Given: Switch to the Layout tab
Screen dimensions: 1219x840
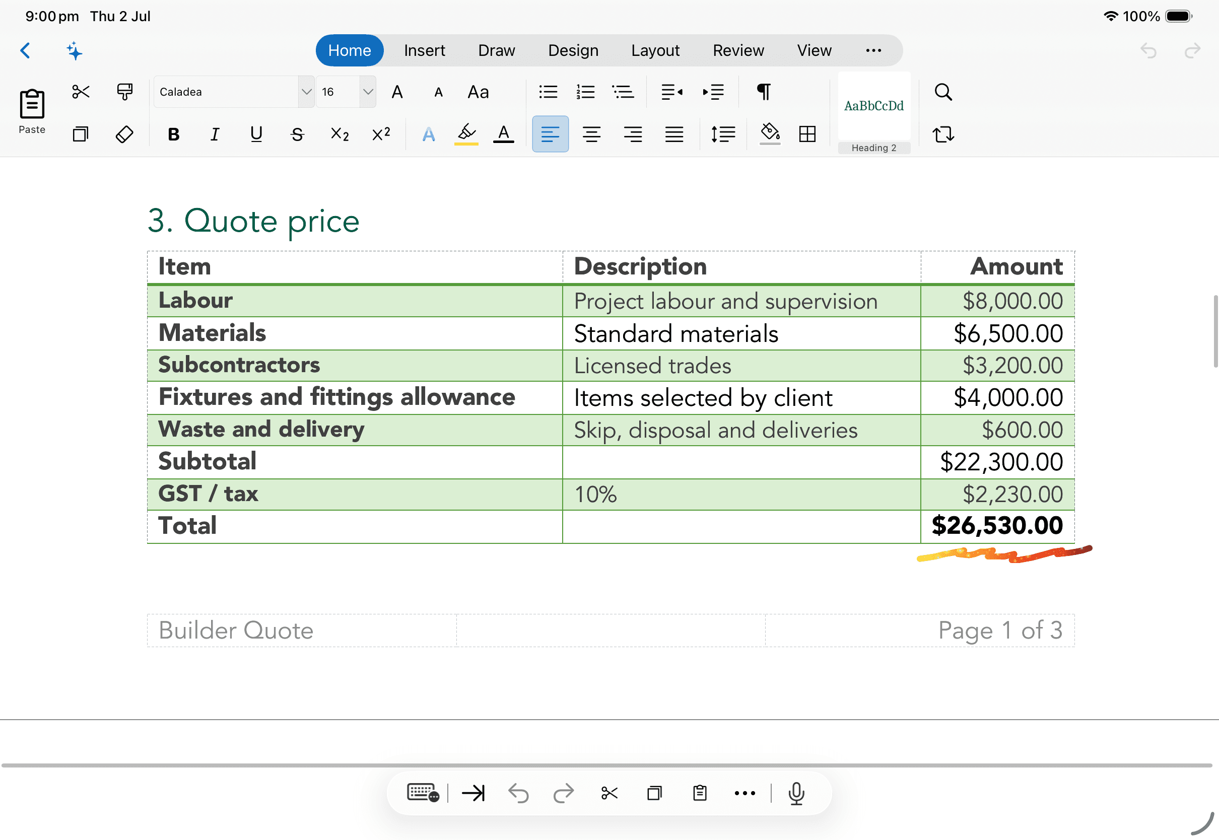Looking at the screenshot, I should (655, 50).
